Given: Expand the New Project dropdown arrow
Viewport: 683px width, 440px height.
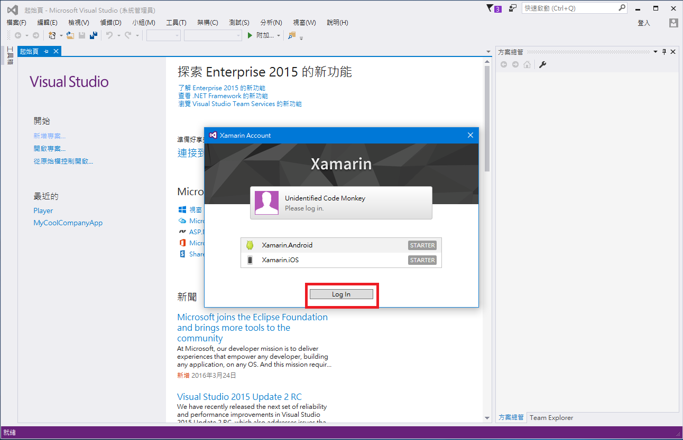Looking at the screenshot, I should click(61, 35).
